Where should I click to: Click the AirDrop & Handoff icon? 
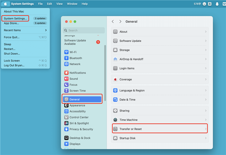(x=115, y=59)
